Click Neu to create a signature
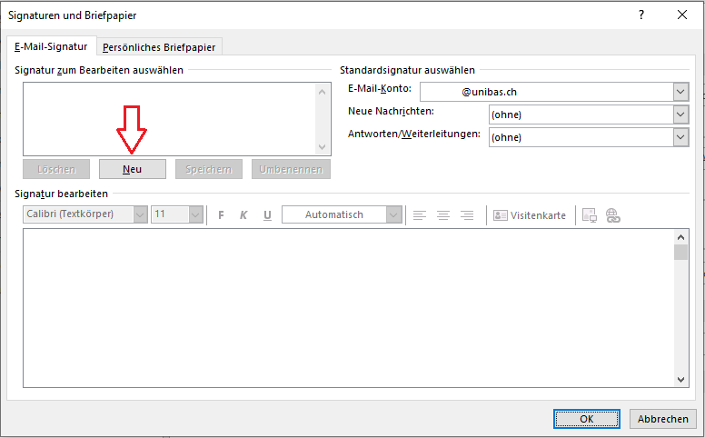This screenshot has width=705, height=438. (133, 169)
